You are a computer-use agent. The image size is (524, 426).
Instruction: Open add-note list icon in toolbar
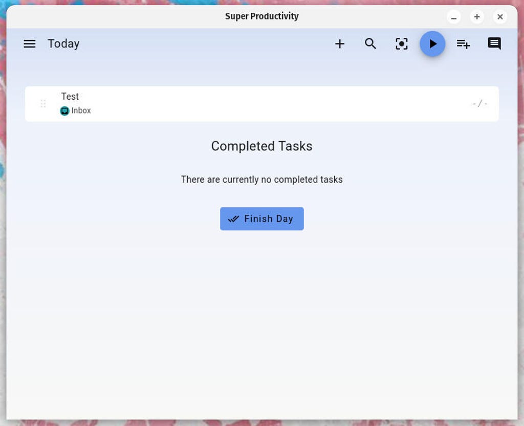(463, 44)
